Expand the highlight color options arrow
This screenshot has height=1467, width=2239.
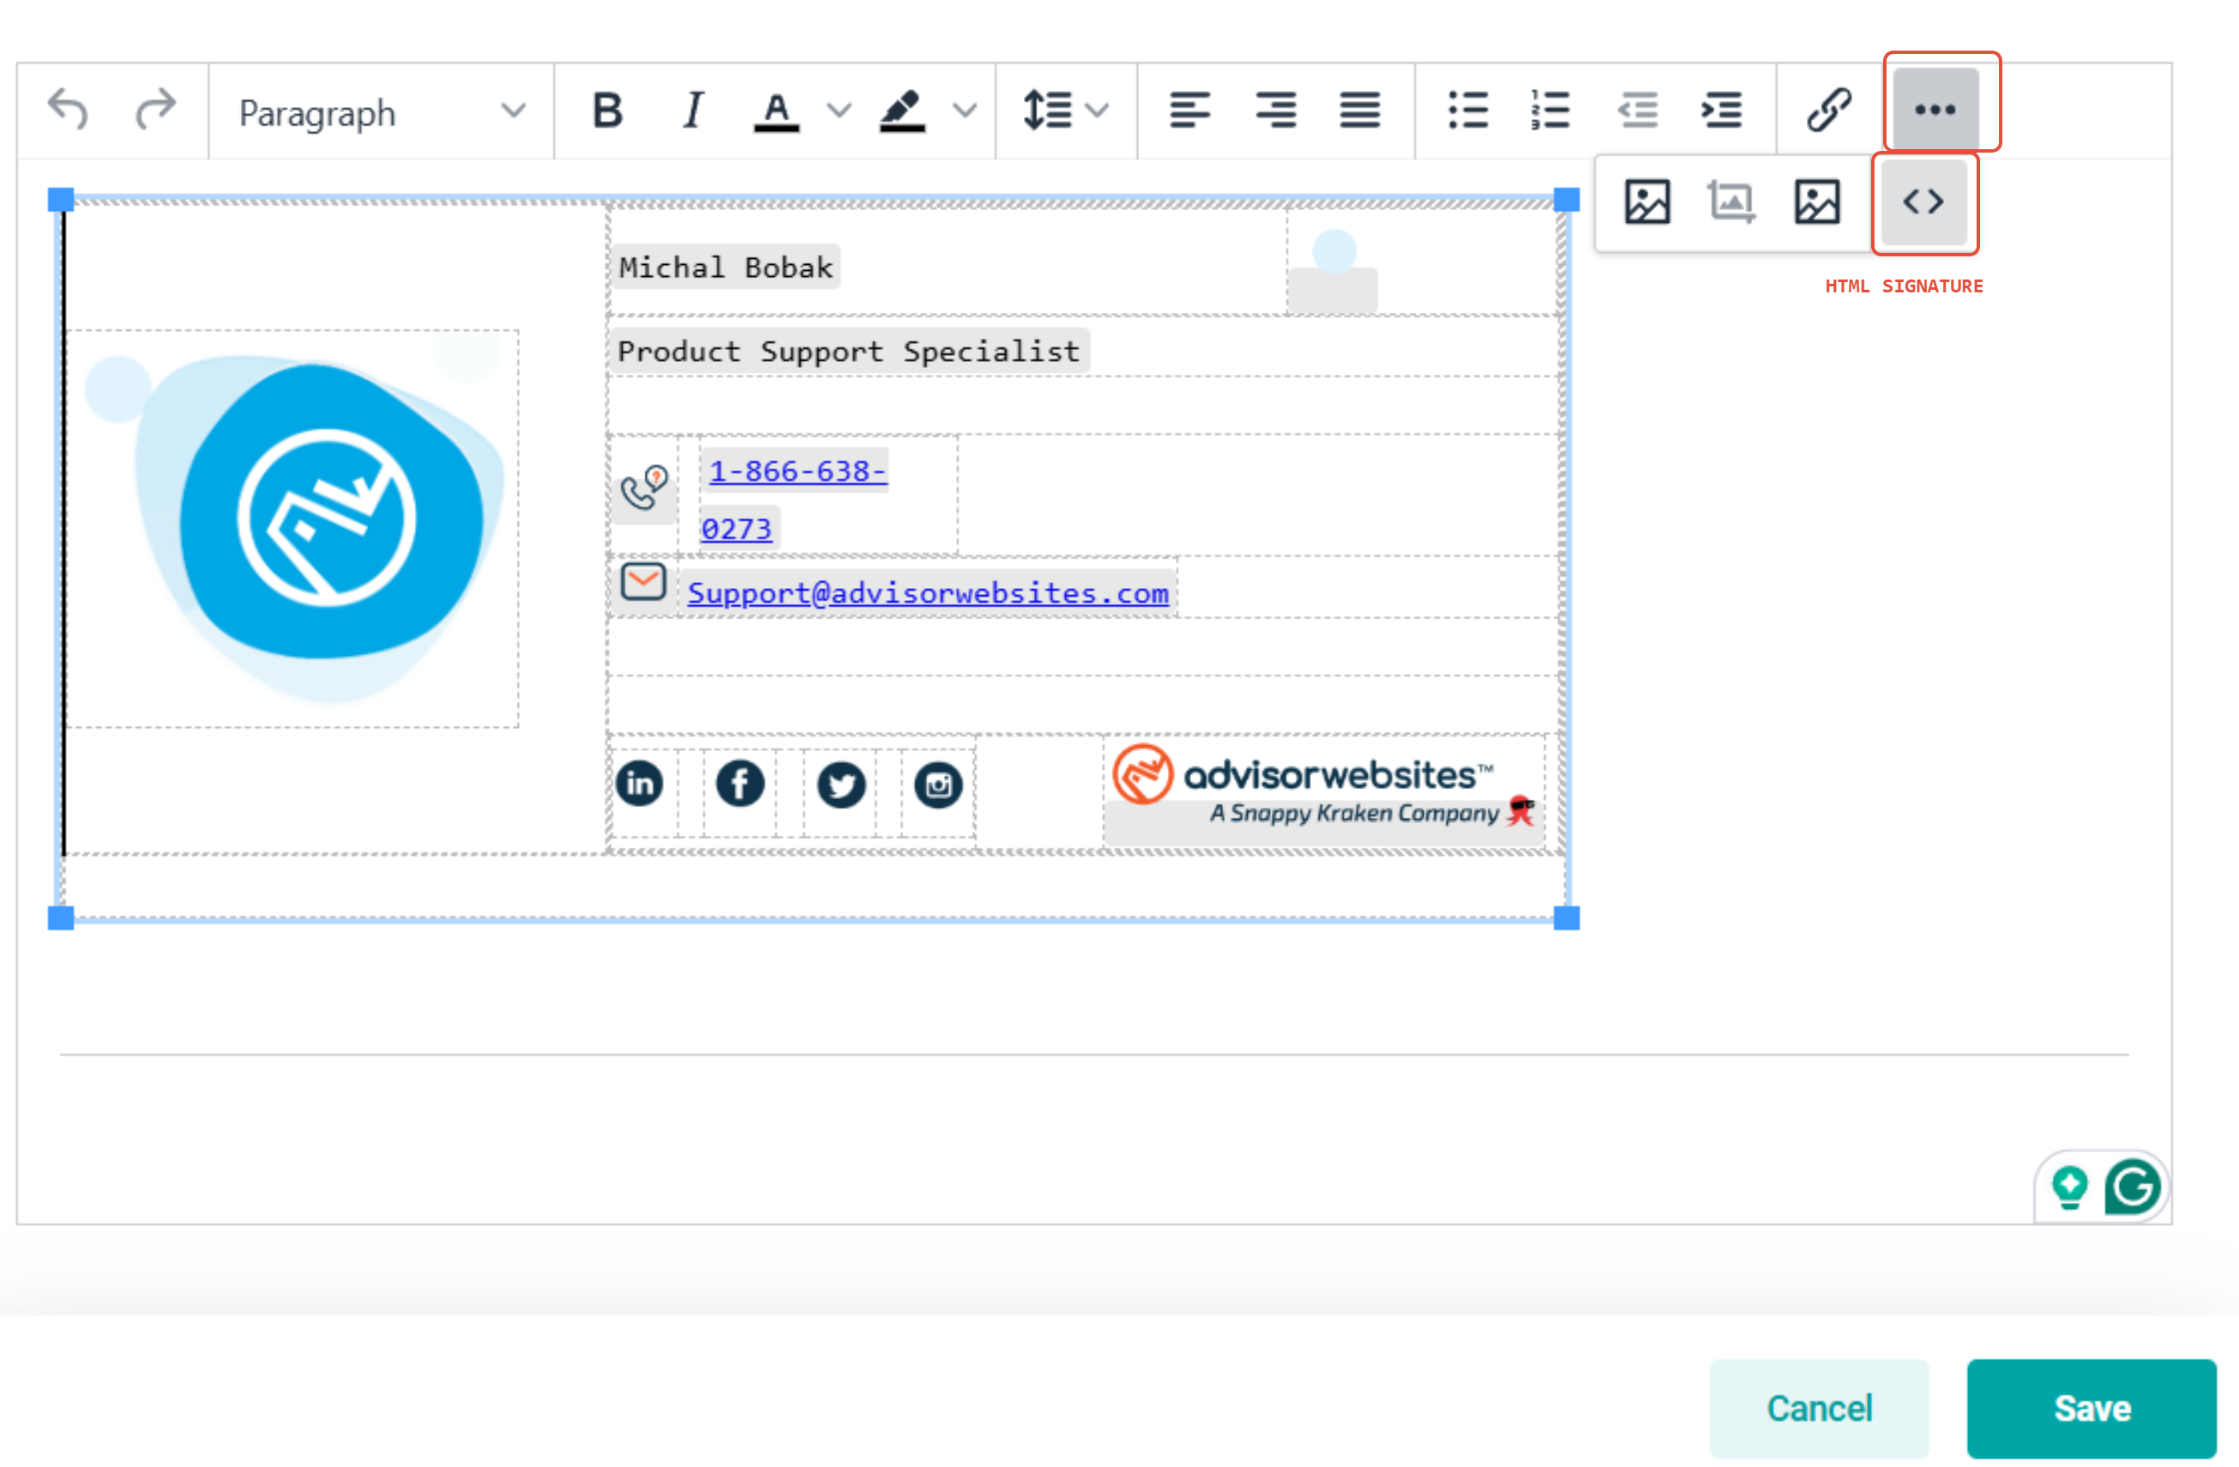pos(964,111)
